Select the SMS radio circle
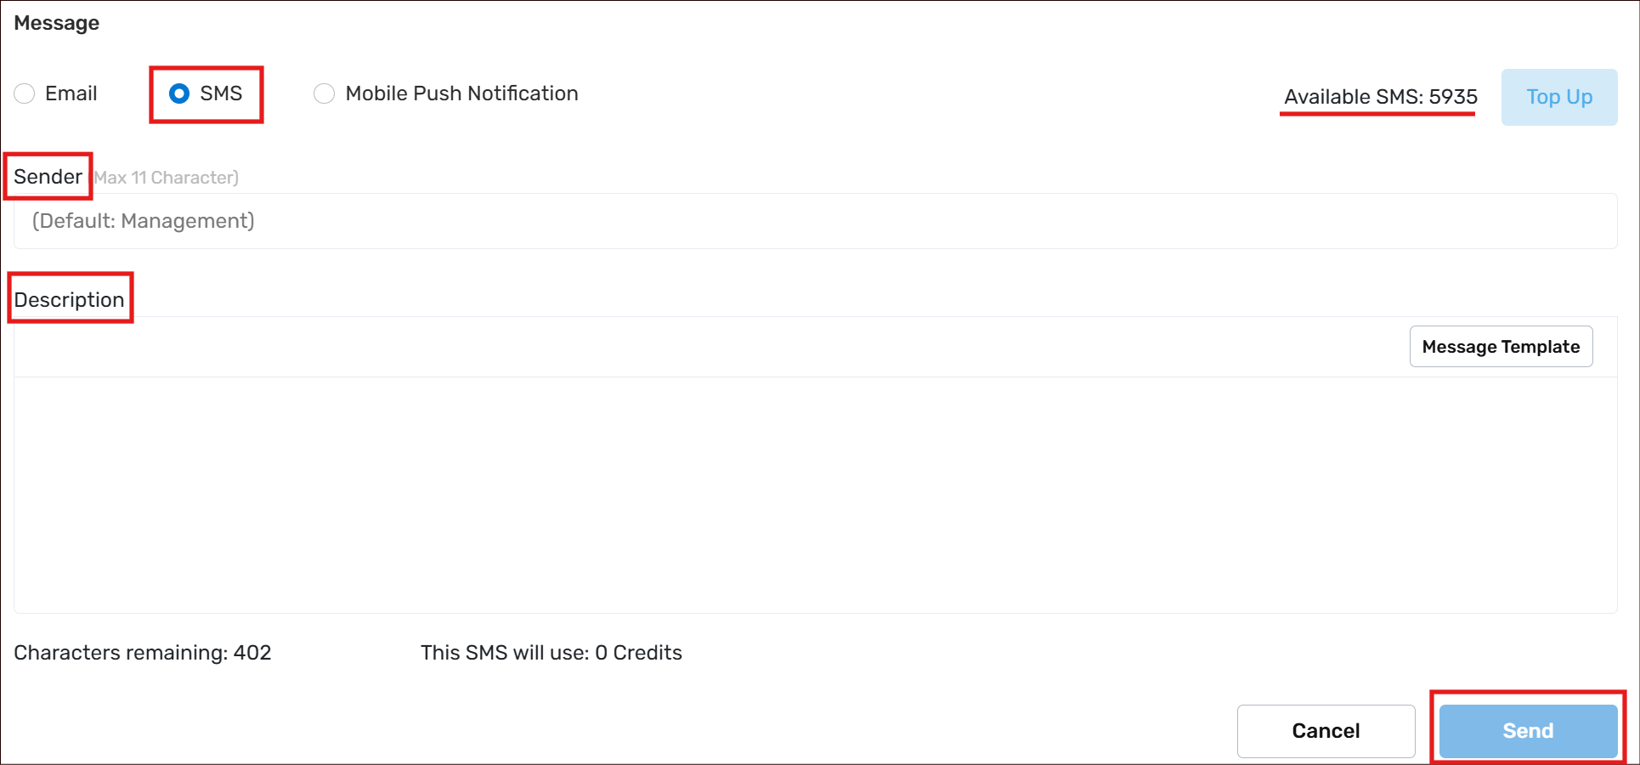Viewport: 1640px width, 765px height. point(179,93)
